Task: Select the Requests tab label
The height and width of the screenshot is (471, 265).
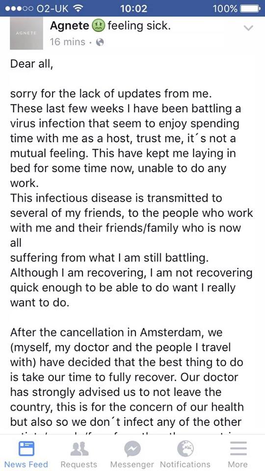Action: pos(79,465)
